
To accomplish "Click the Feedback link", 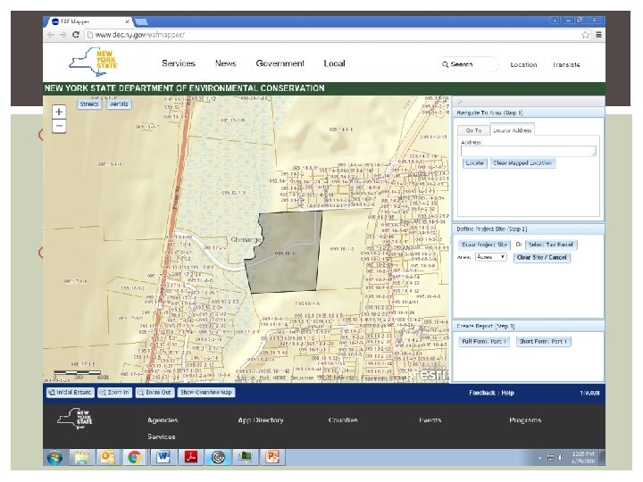I will click(482, 393).
